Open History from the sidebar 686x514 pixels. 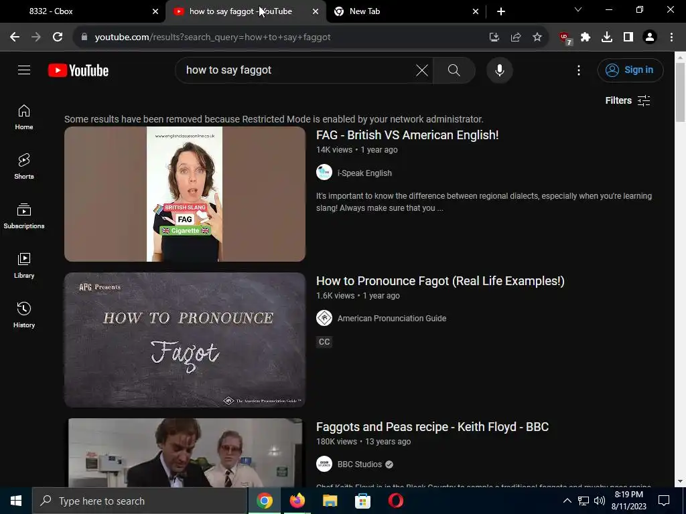click(24, 315)
